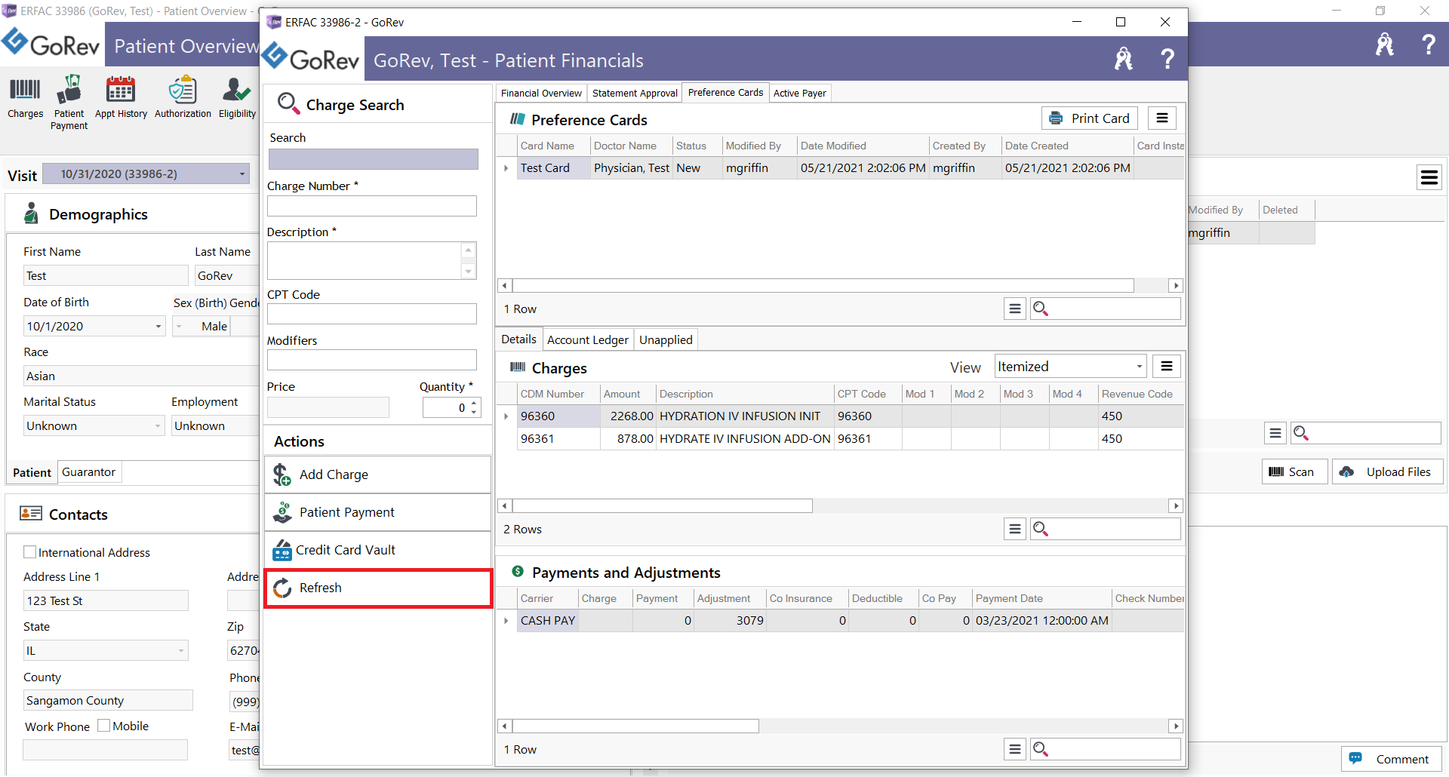This screenshot has height=777, width=1449.
Task: Switch to the Active Payer tab
Action: tap(799, 94)
